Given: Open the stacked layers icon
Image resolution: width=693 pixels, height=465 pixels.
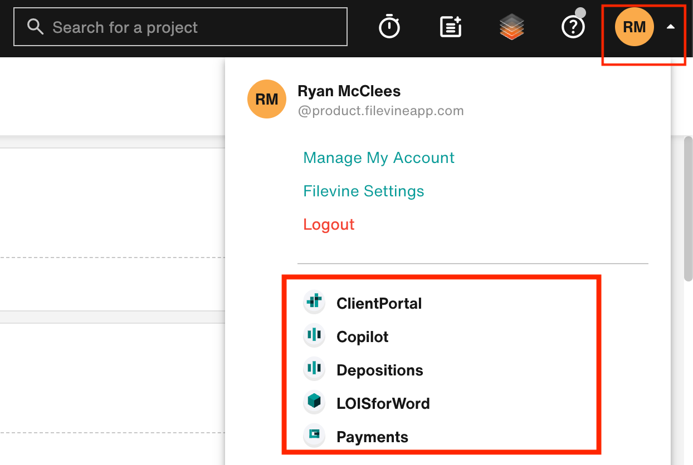Looking at the screenshot, I should pos(512,27).
